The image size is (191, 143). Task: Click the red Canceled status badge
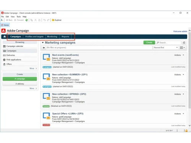(46, 125)
